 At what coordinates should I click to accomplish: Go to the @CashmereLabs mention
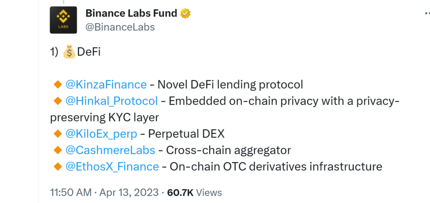(x=110, y=150)
